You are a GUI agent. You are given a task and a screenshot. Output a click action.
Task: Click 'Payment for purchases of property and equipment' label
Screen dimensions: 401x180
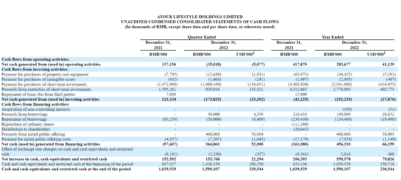[x=45, y=74]
